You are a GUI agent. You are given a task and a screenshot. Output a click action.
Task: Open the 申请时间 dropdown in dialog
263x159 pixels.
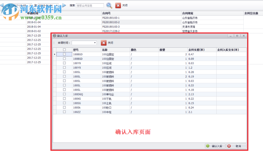tap(95, 43)
